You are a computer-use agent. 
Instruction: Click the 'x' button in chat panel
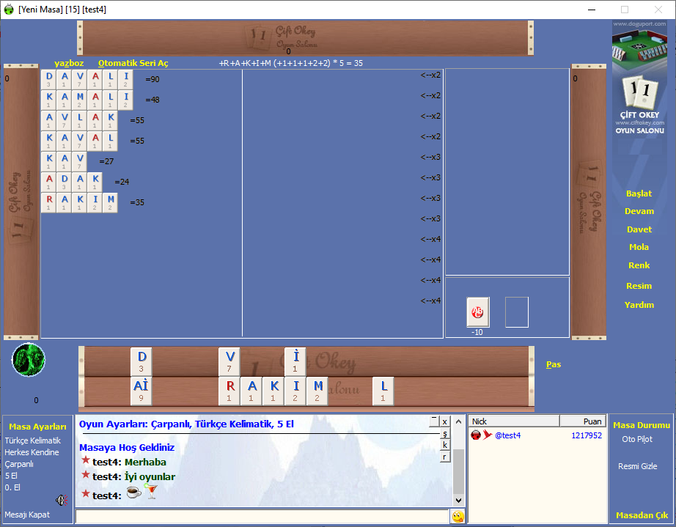click(x=444, y=421)
